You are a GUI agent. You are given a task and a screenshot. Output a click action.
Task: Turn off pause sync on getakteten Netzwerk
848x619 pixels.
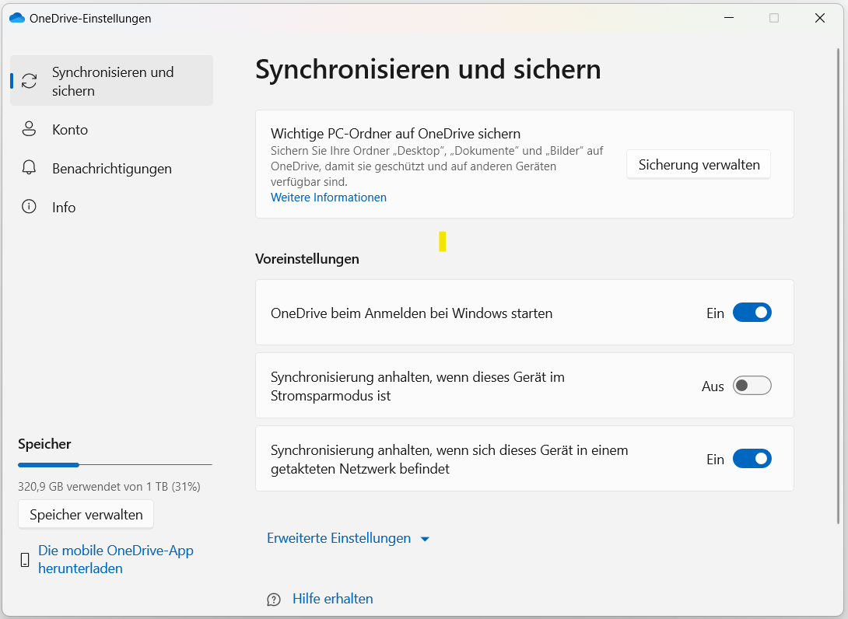[x=752, y=459]
